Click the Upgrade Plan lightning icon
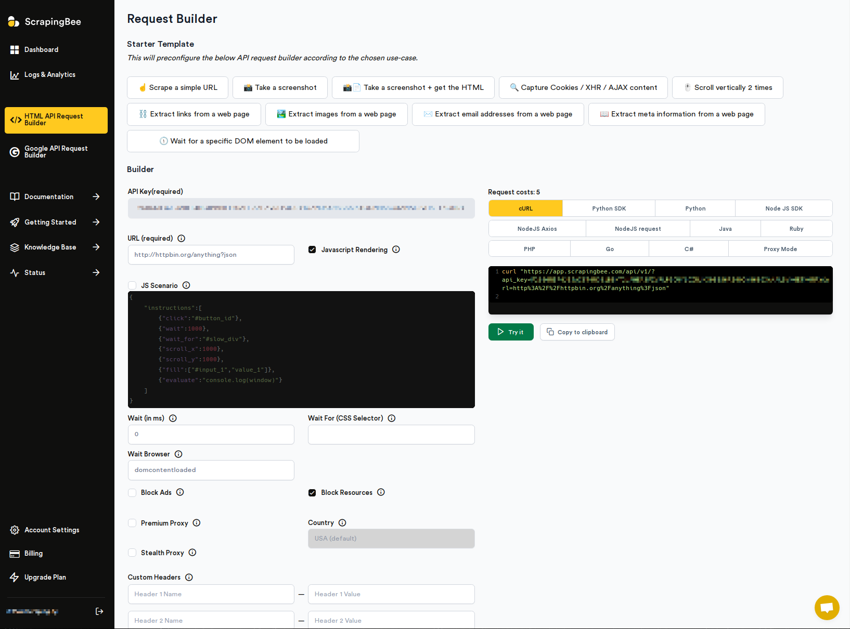The image size is (850, 629). (x=15, y=577)
